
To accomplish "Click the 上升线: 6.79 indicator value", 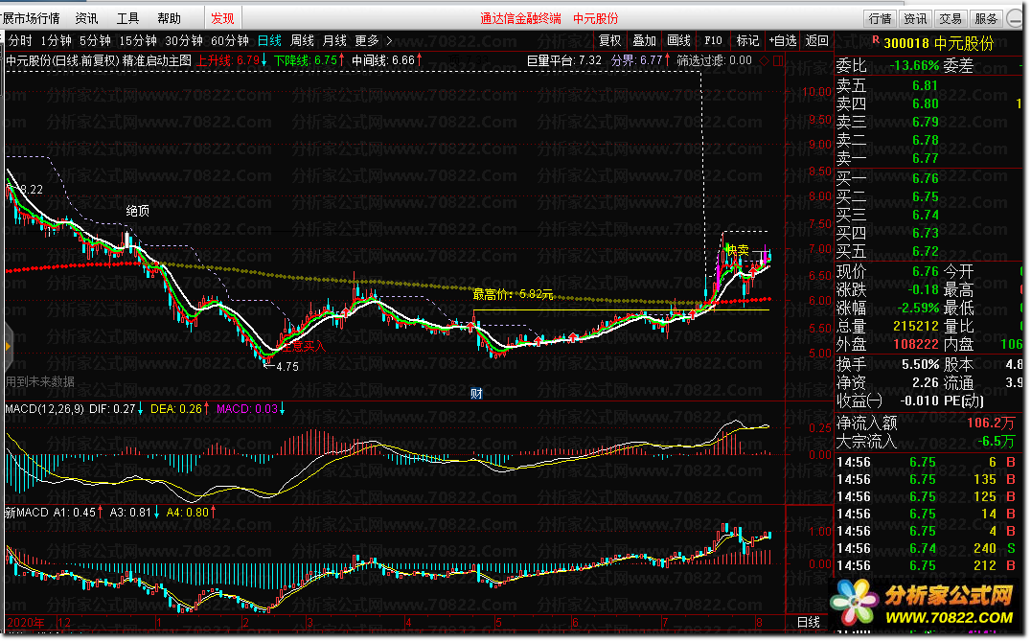I will point(232,60).
